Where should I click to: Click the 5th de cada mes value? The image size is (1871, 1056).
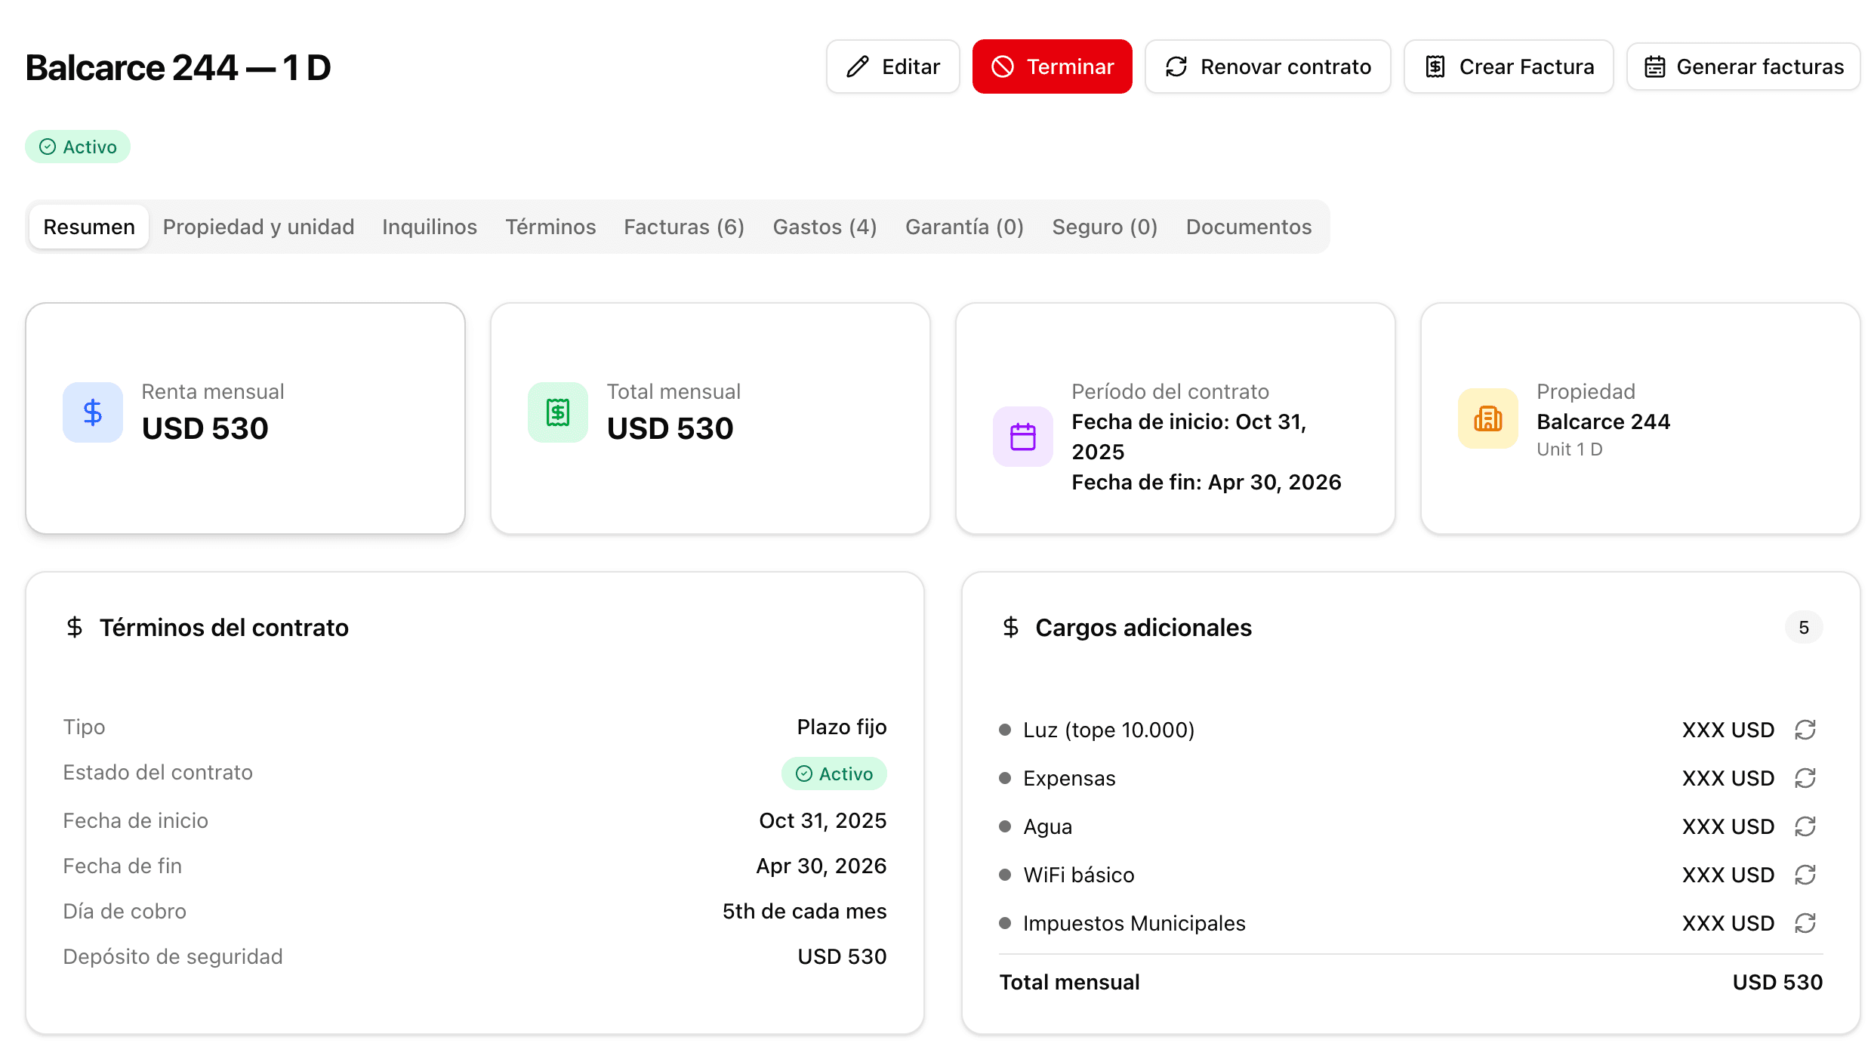(x=804, y=911)
